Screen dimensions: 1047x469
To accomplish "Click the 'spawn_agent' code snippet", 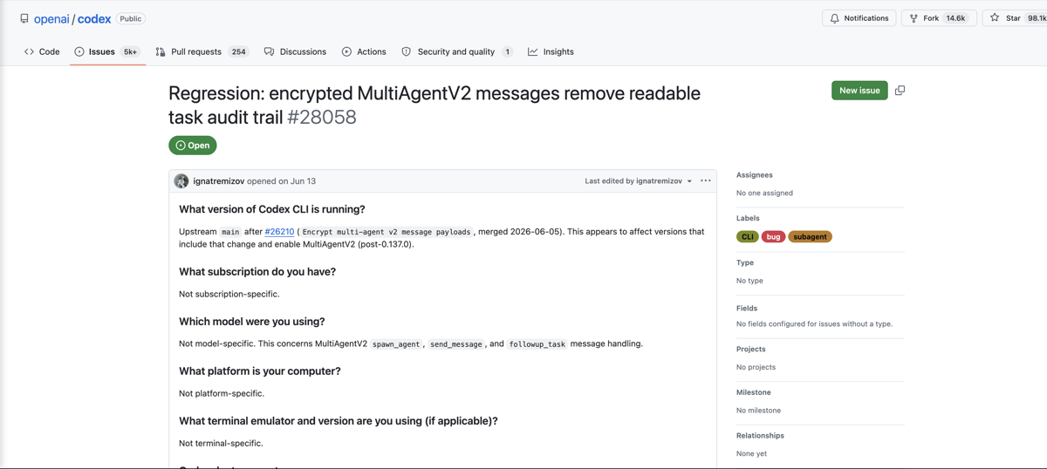I will [x=396, y=344].
